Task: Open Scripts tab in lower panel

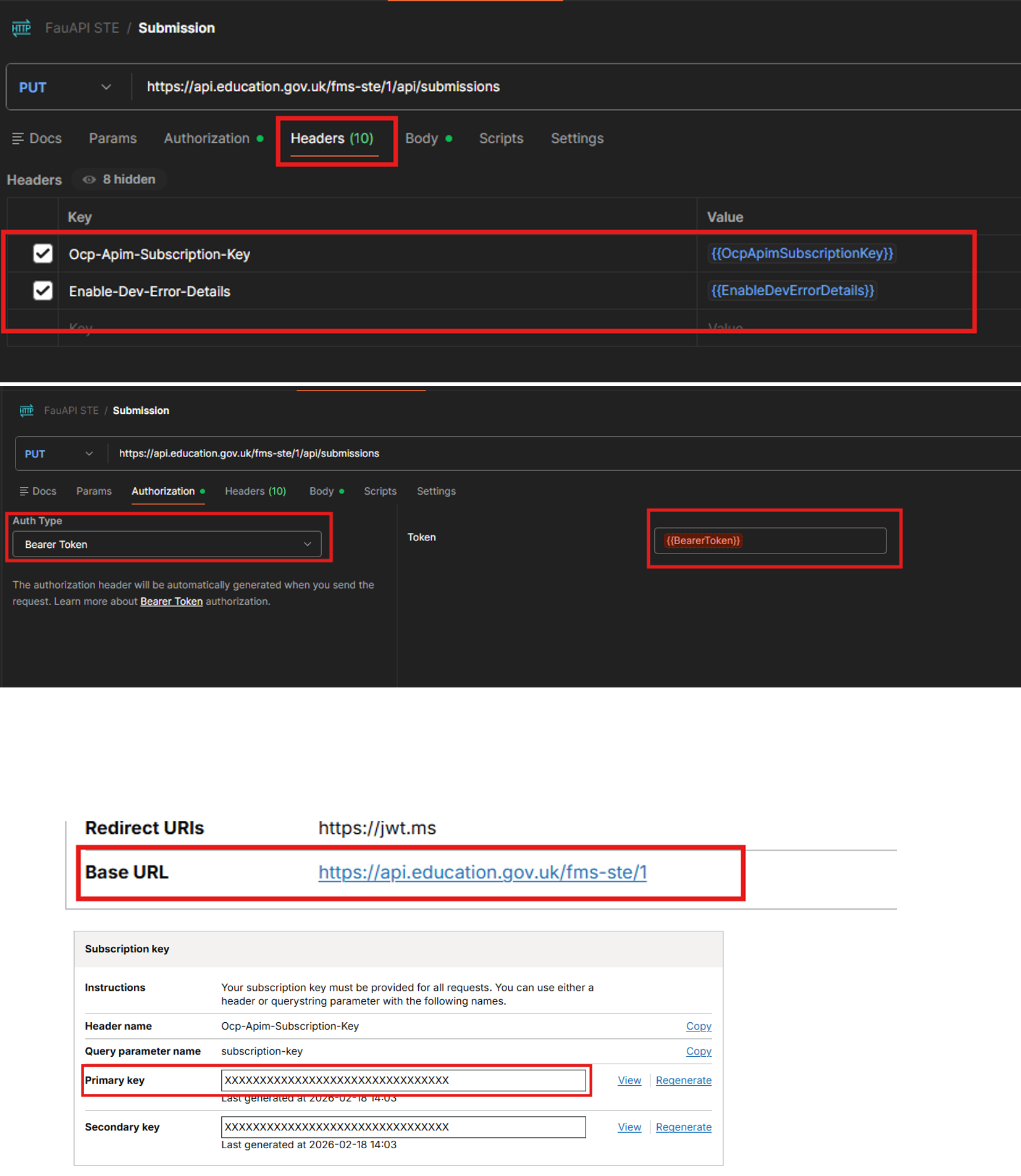Action: [380, 491]
